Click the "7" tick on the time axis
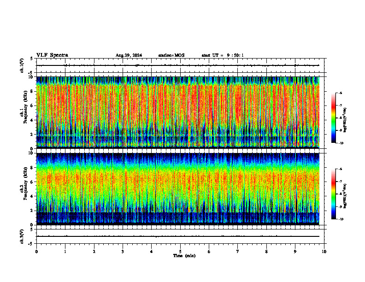365x282 pixels. (x=238, y=252)
